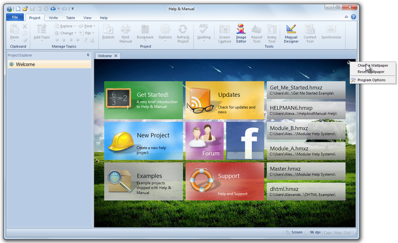398x243 pixels.
Task: Open the back navigation history dropdown arrow
Action: click(59, 9)
